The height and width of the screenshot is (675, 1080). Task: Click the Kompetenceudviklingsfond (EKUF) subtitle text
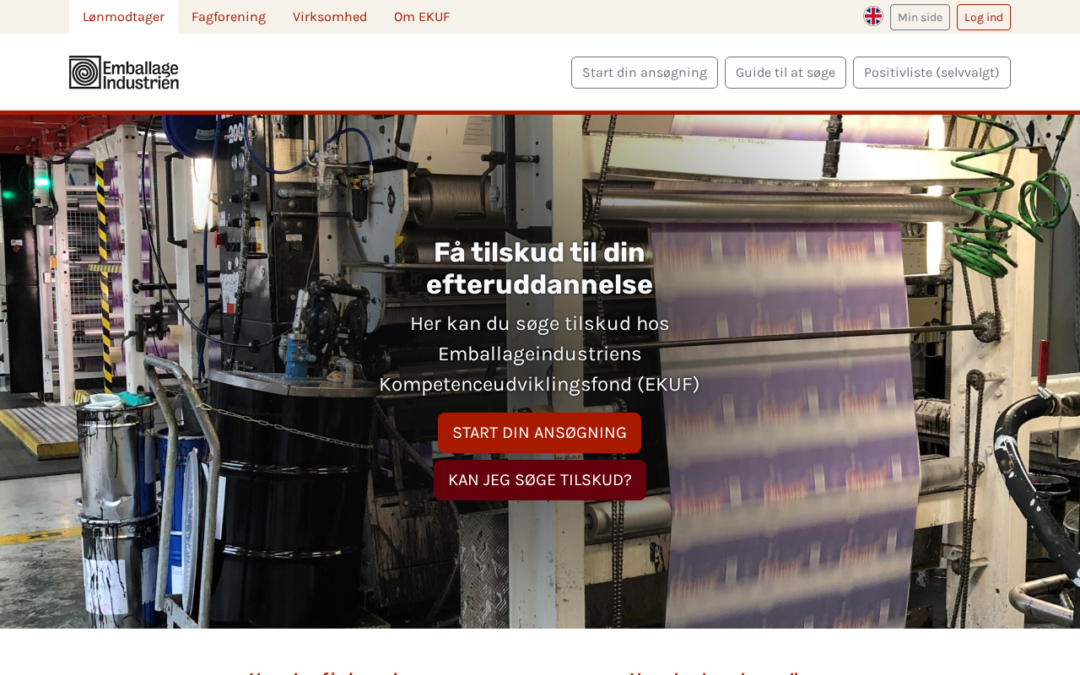click(x=539, y=385)
